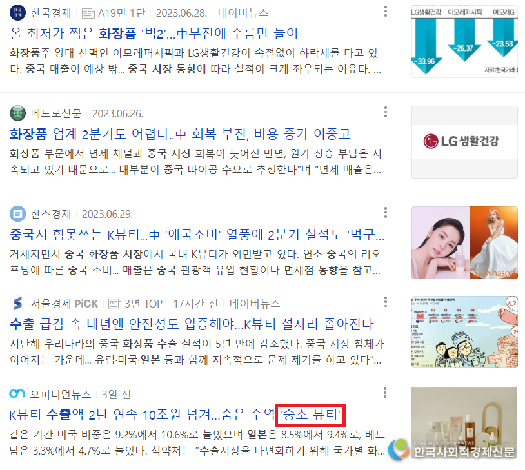Open the stock decline arrows chart thumbnail

[464, 41]
